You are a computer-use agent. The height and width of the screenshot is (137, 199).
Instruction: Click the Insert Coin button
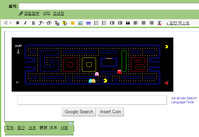[111, 112]
